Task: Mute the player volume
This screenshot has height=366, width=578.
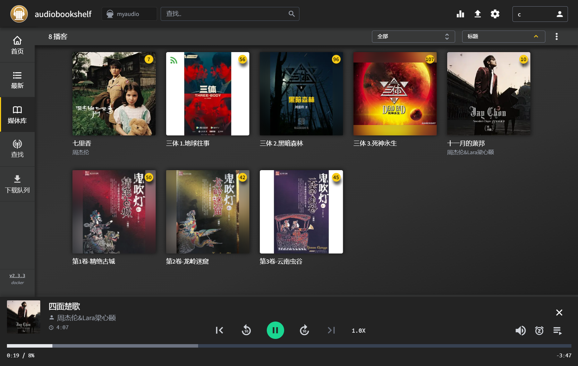Action: pyautogui.click(x=520, y=331)
